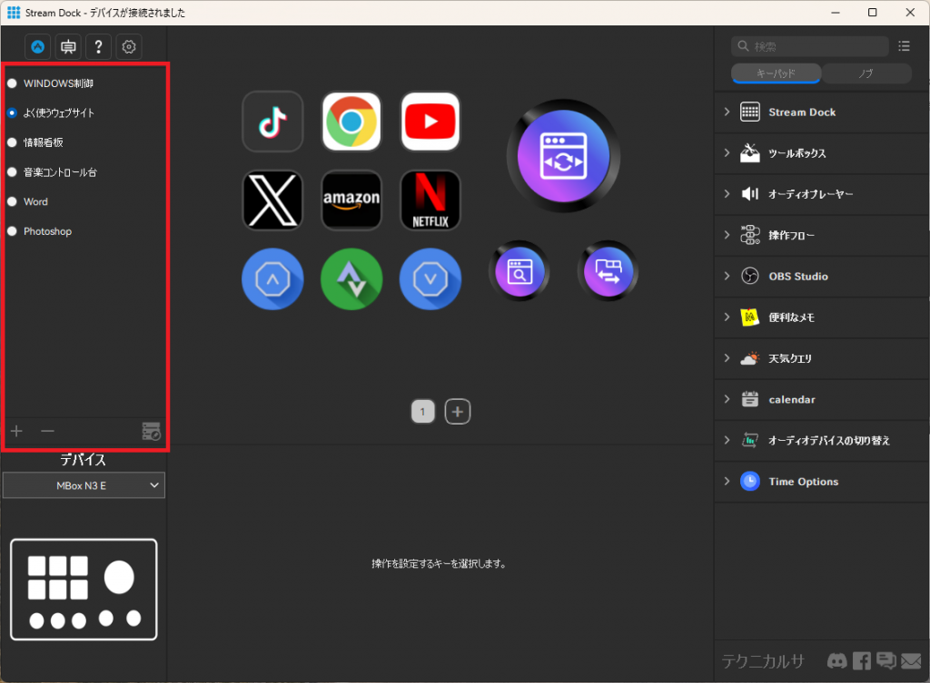Go to page 1 of the key layout
The height and width of the screenshot is (683, 930).
click(x=423, y=412)
